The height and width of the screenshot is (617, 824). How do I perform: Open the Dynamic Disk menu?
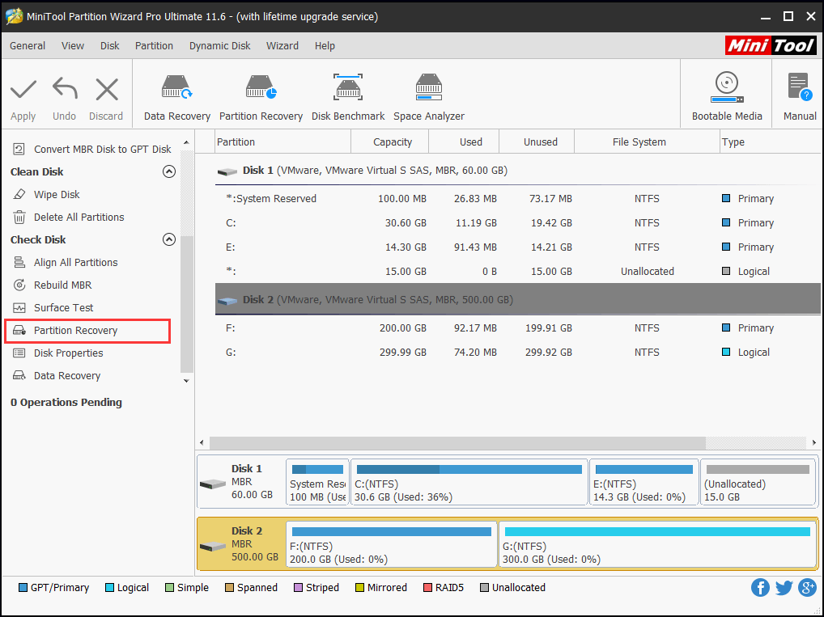[219, 45]
